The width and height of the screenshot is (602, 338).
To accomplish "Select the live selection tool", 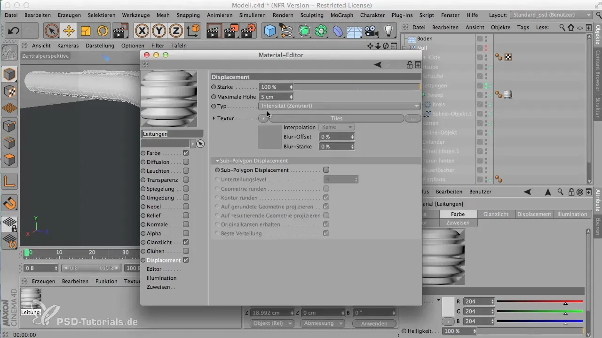I will click(x=52, y=31).
